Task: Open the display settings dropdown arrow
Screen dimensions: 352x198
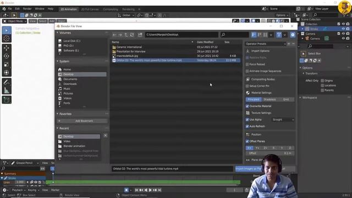Action: 271,35
